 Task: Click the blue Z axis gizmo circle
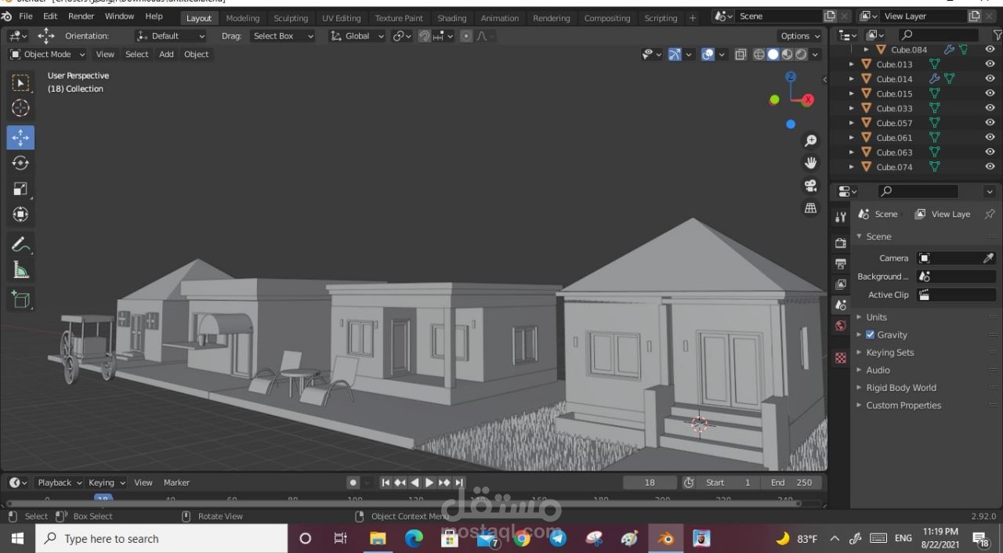pos(791,76)
